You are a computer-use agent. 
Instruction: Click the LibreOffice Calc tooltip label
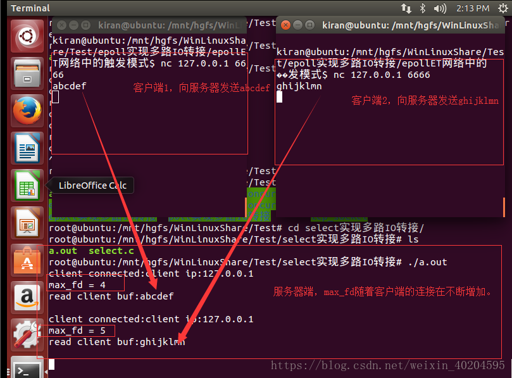(92, 186)
